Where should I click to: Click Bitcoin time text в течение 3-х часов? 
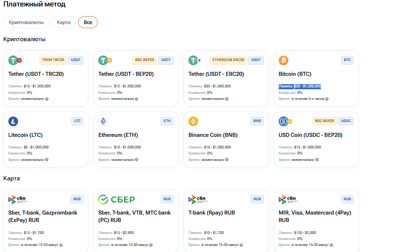click(308, 99)
